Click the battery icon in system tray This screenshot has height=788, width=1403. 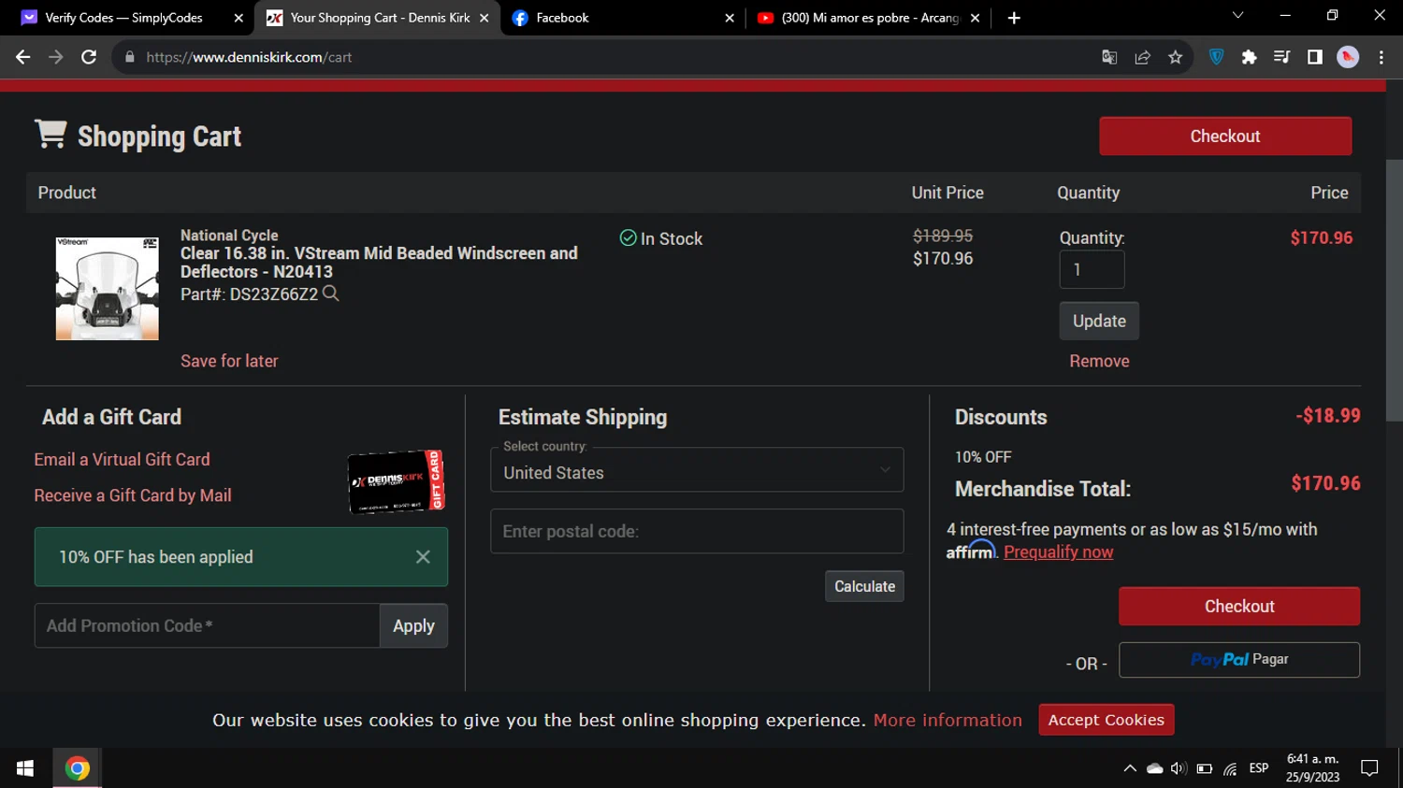coord(1205,768)
